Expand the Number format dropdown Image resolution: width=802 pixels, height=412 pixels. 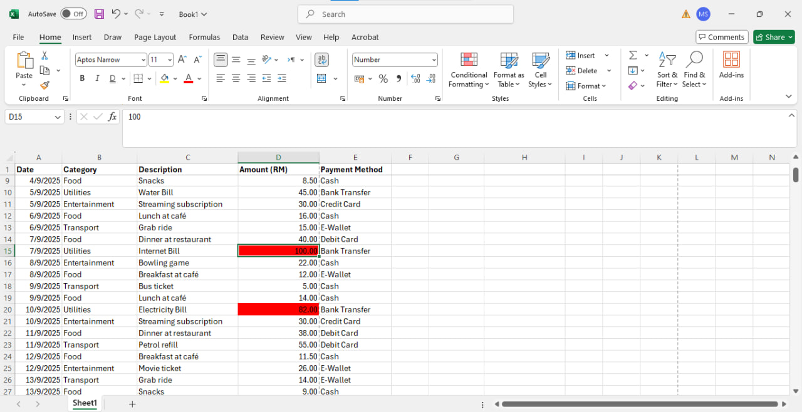(434, 60)
